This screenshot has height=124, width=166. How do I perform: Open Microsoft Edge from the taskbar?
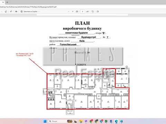(116, 121)
